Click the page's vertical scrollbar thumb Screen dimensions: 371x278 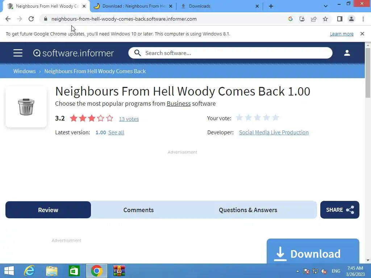(368, 73)
